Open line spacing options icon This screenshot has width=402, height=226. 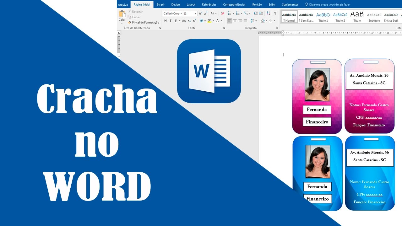click(x=253, y=21)
